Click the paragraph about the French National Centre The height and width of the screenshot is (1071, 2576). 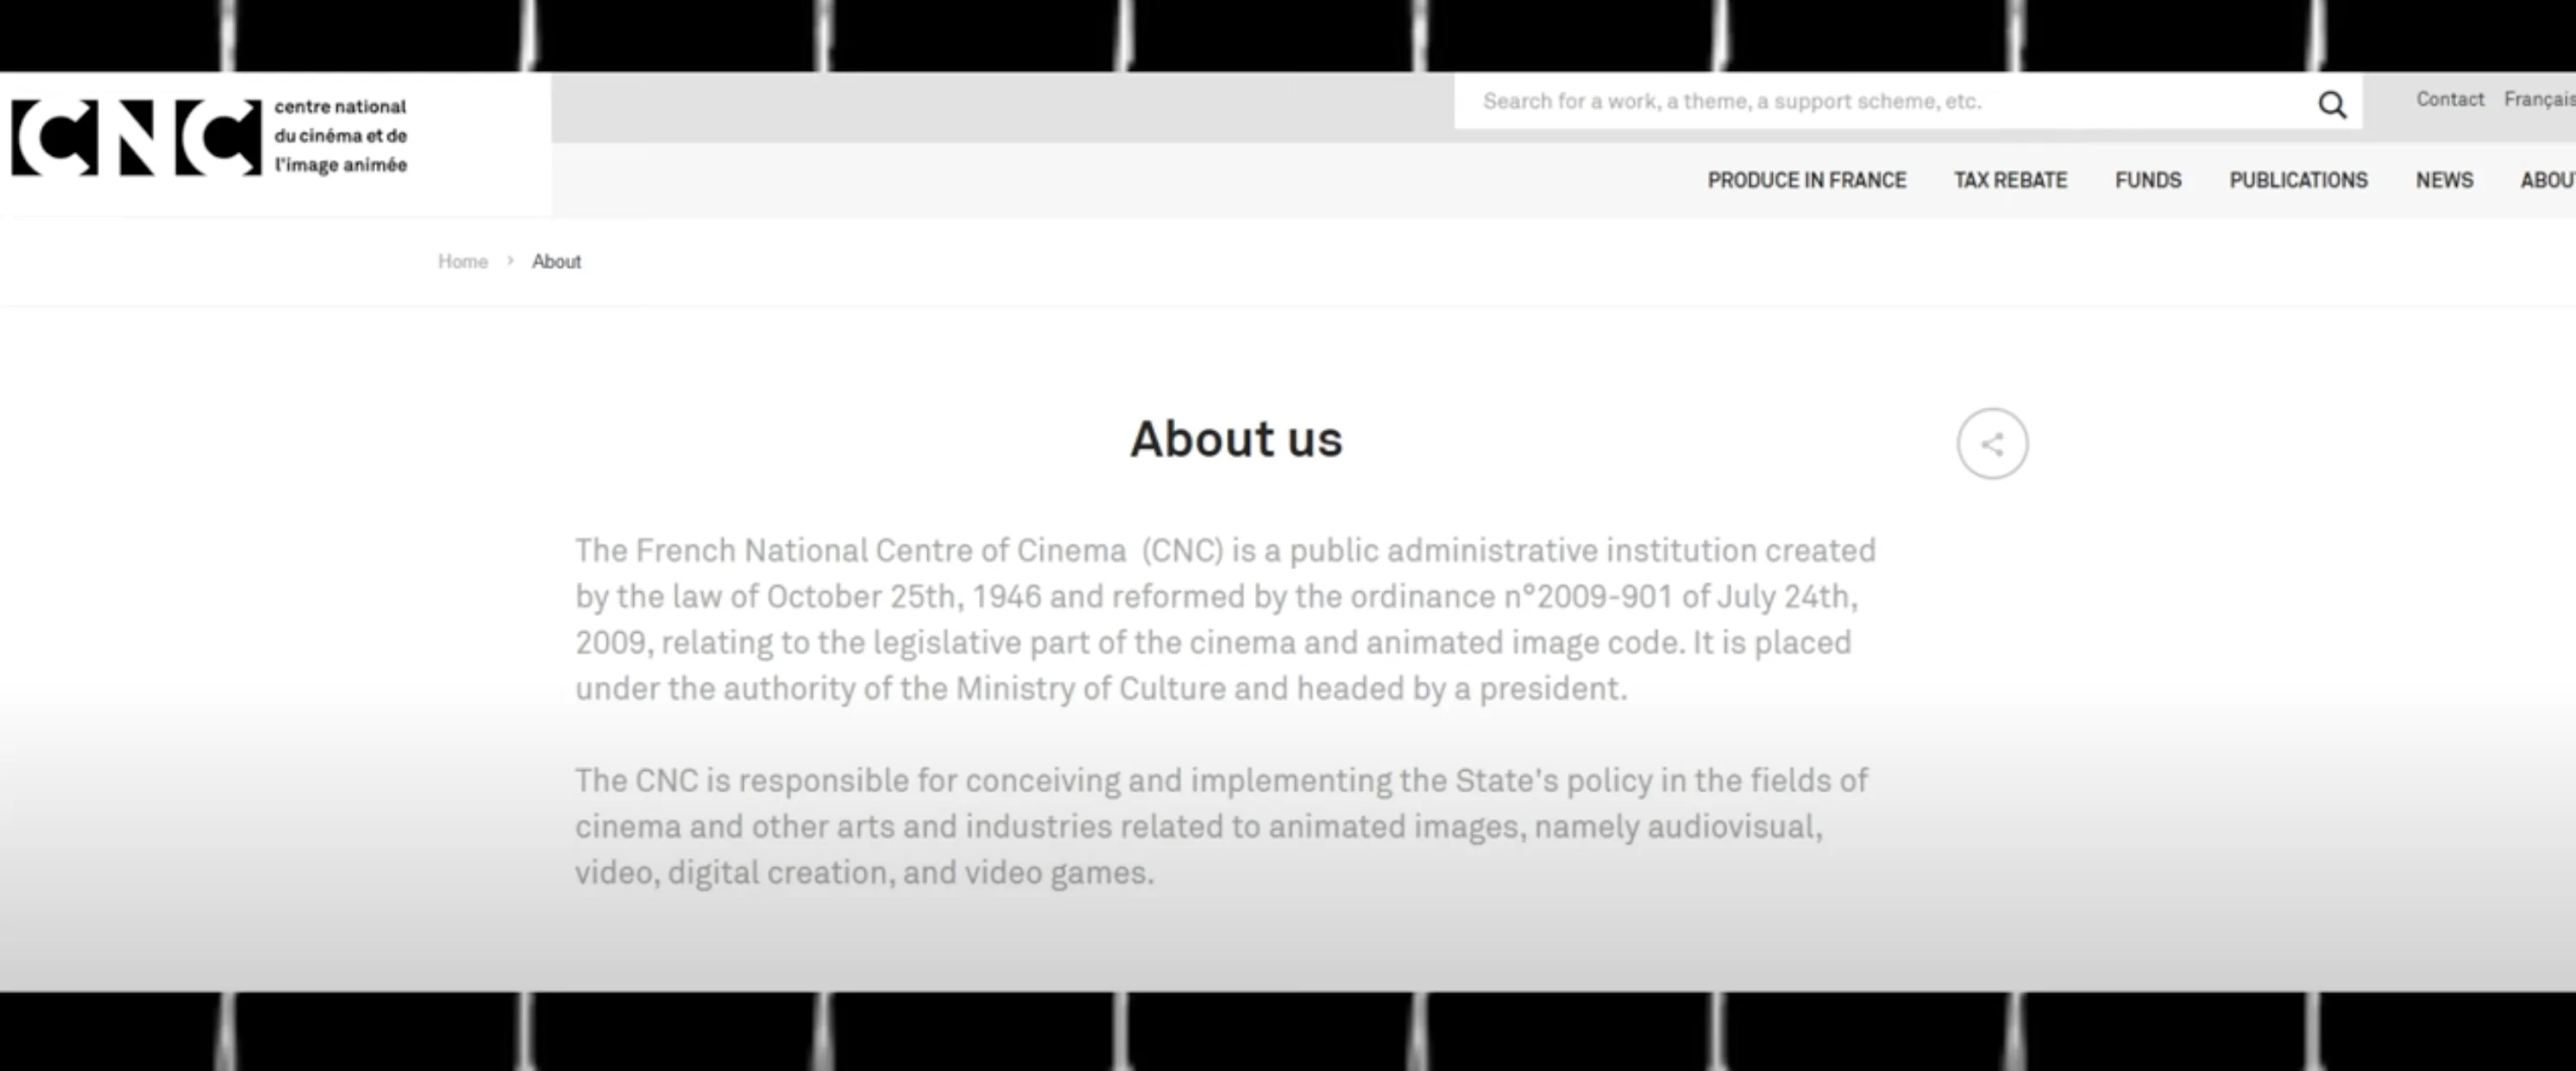(1224, 619)
